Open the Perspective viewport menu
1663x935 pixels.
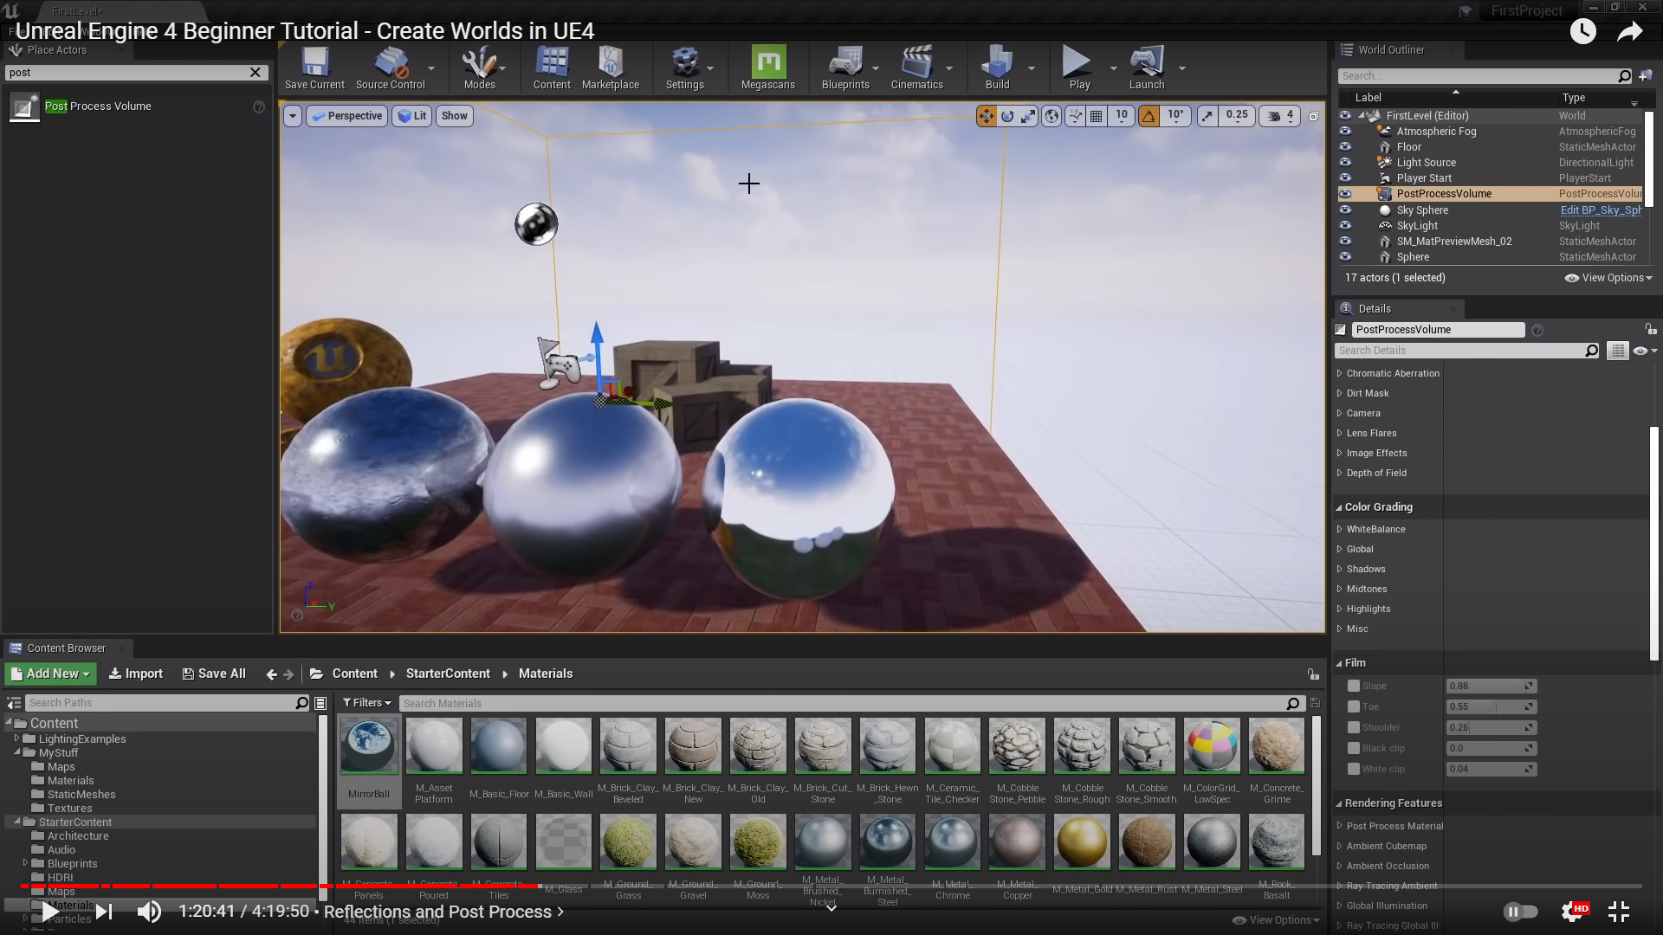tap(347, 116)
